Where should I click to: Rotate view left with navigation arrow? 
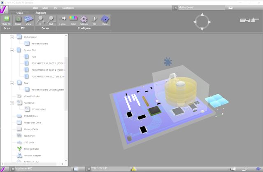click(x=195, y=22)
